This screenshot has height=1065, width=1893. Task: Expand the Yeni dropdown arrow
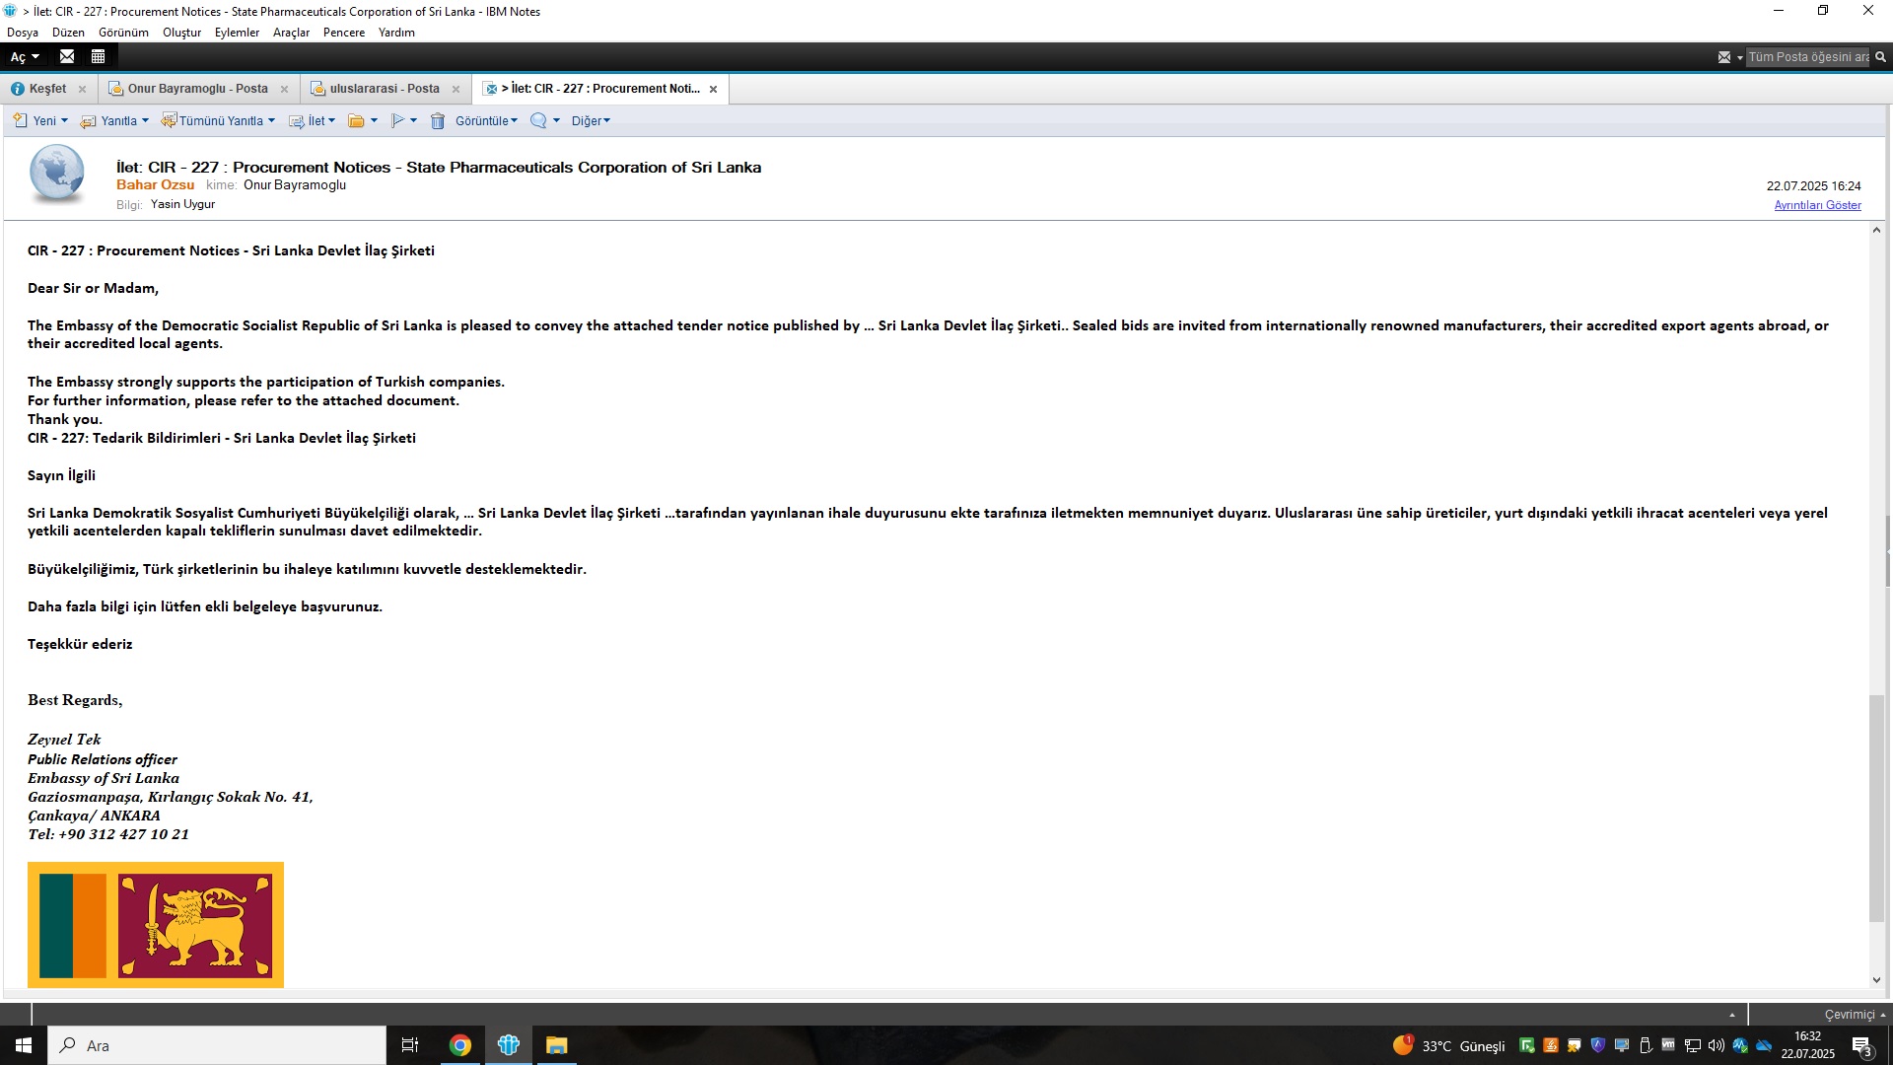click(x=65, y=120)
